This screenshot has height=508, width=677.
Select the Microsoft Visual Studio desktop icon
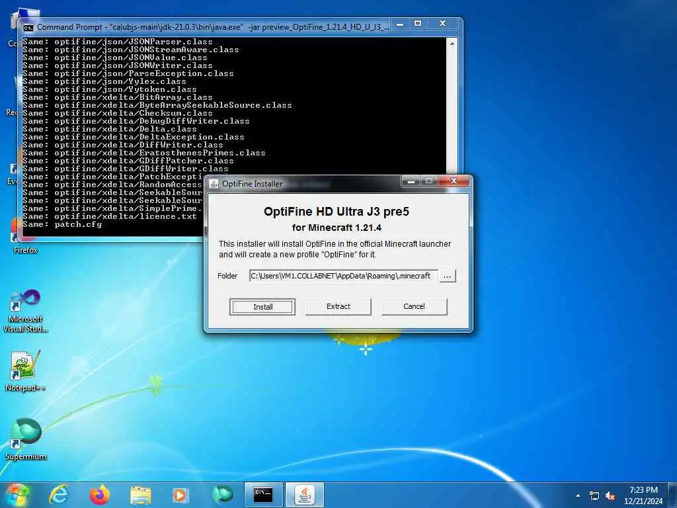(25, 311)
